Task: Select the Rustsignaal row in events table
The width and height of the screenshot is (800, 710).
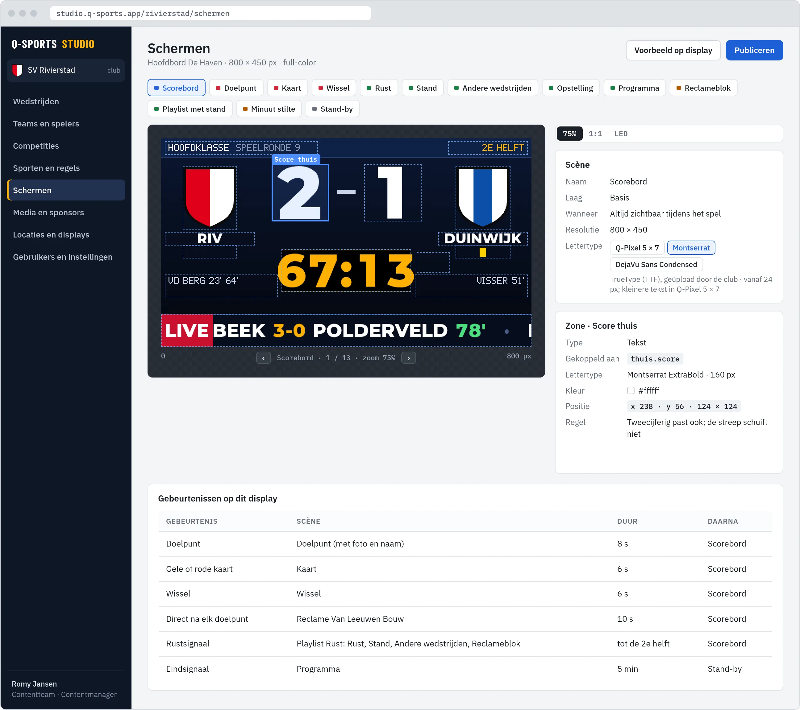Action: pos(465,644)
